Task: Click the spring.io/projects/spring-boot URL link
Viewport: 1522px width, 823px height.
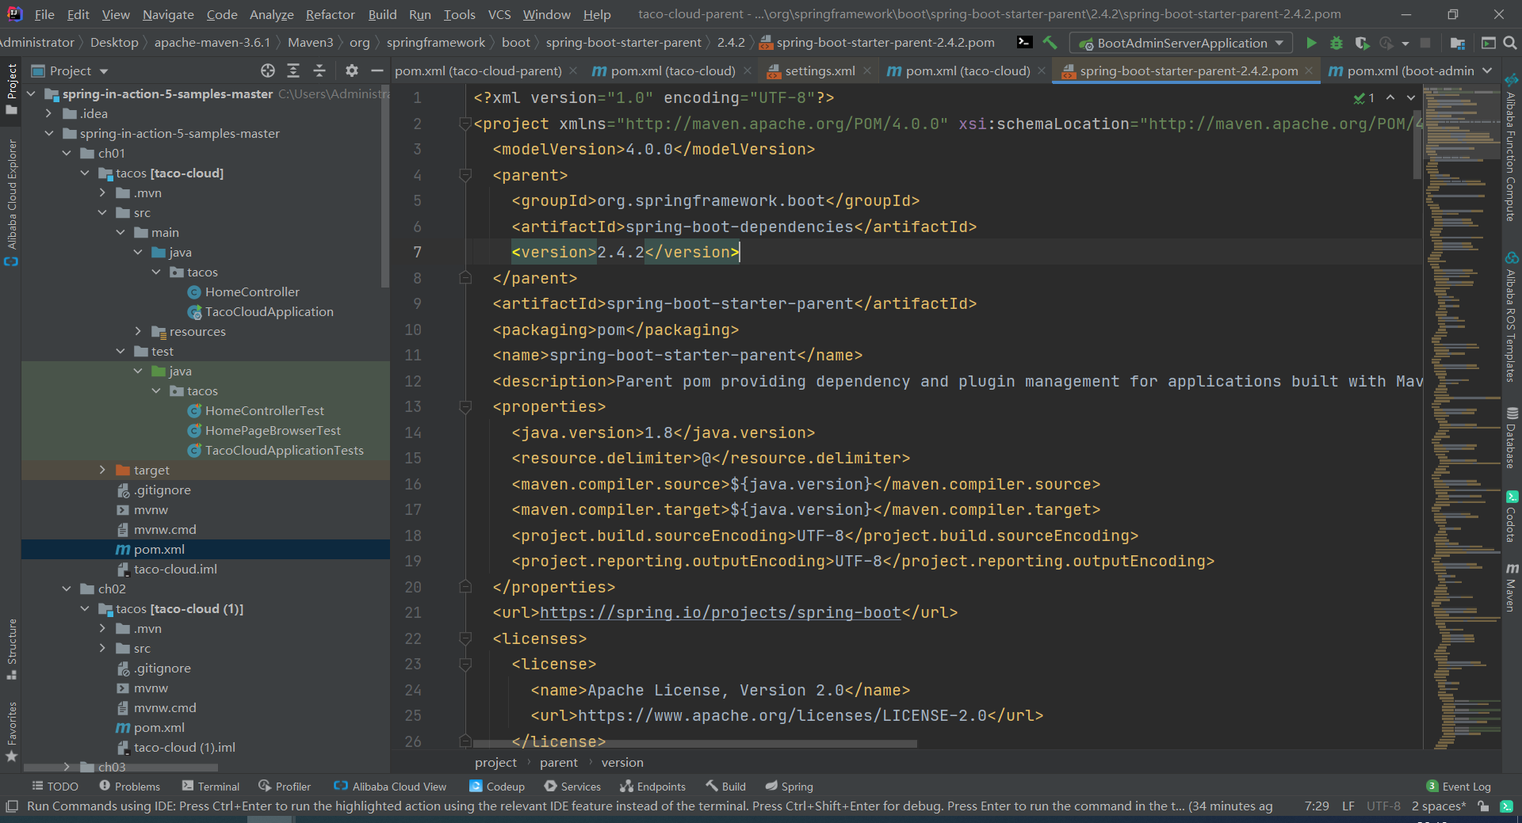Action: pyautogui.click(x=721, y=612)
